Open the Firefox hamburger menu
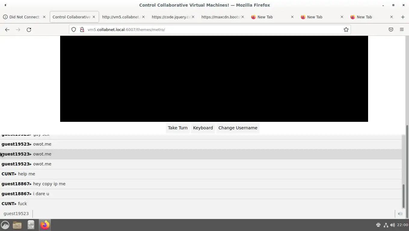Viewport: 409px width, 231px height. point(402,29)
